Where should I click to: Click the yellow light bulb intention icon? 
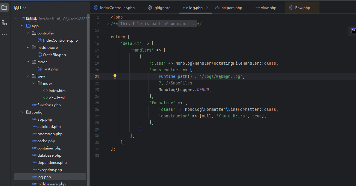coord(115,76)
